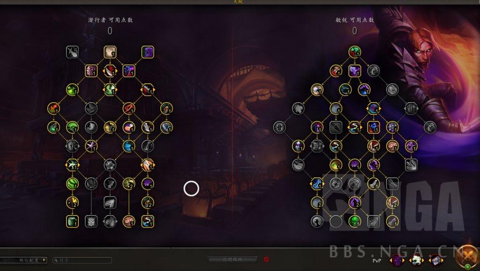Screen dimensions: 480x271
Task: Click the 应用改动 apply changes button
Action: pos(232,259)
